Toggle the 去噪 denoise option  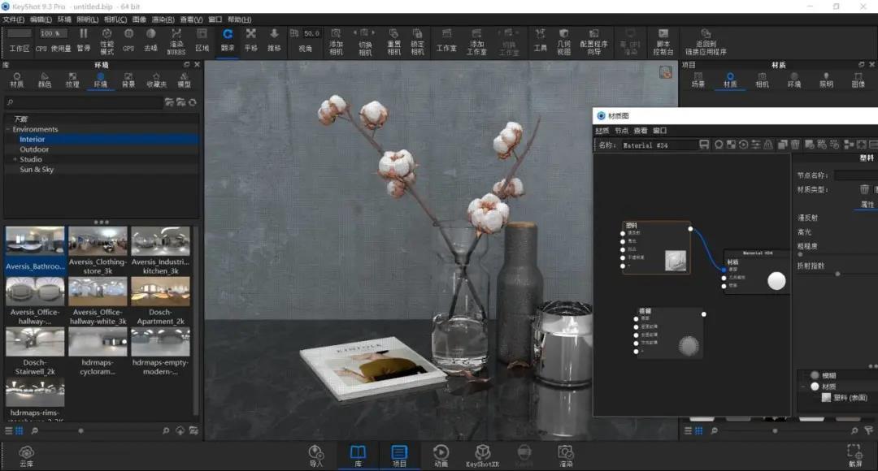point(150,41)
